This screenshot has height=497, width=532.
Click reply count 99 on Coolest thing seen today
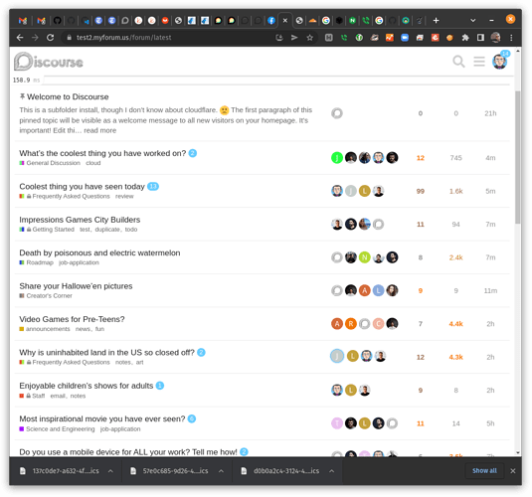click(x=421, y=191)
